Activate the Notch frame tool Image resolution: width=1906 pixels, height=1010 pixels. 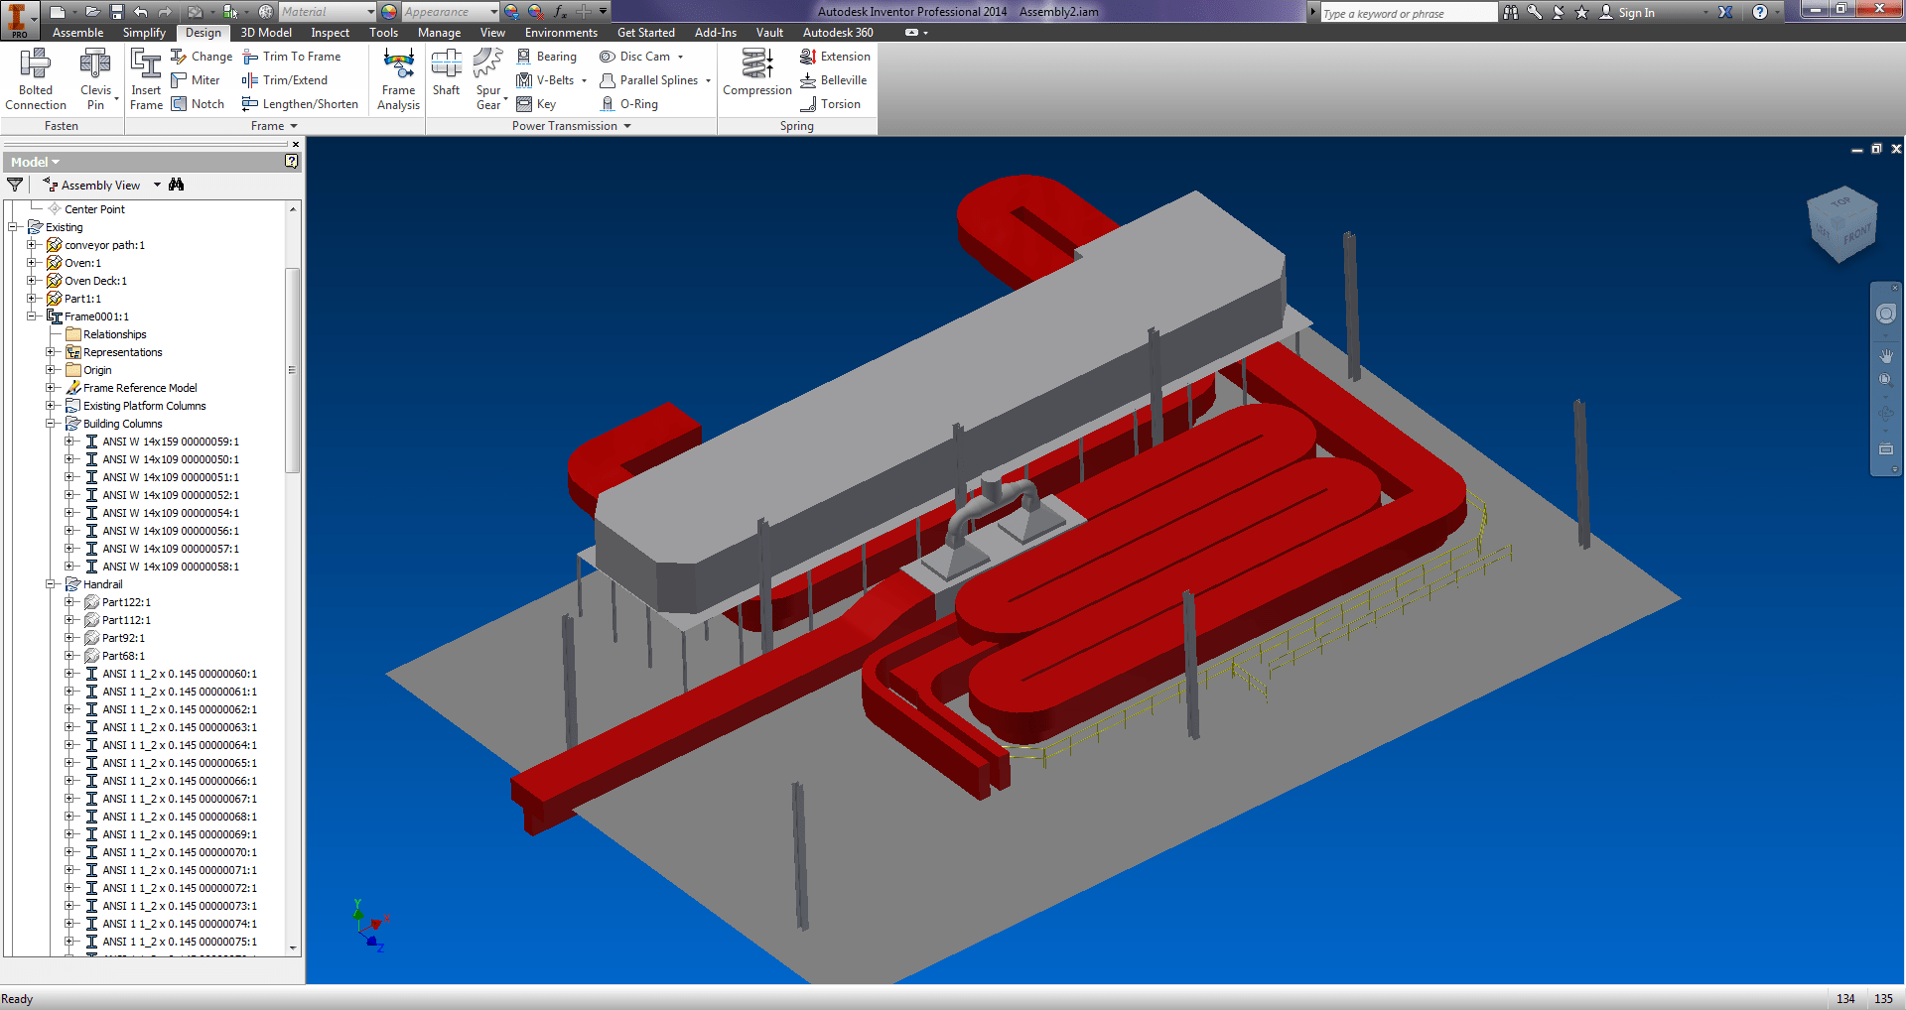[x=199, y=103]
